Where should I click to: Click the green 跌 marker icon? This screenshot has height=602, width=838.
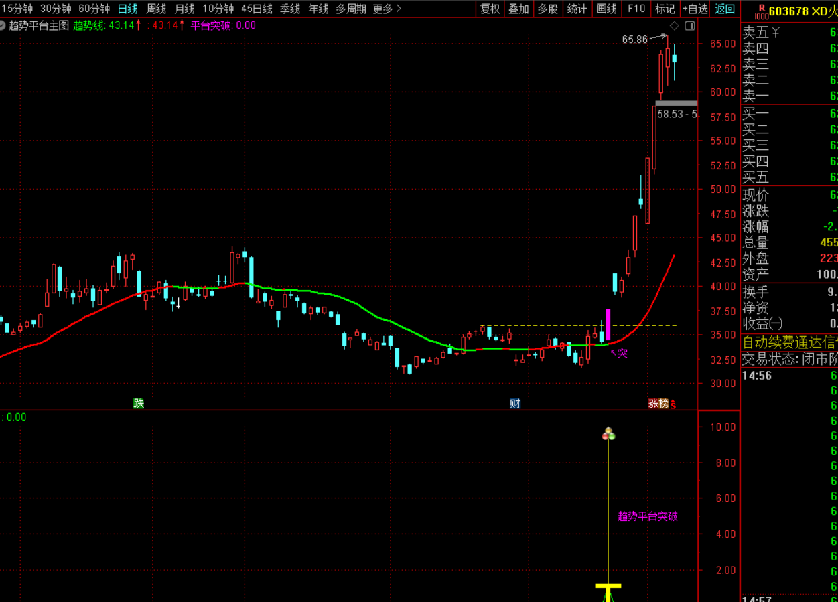(139, 403)
